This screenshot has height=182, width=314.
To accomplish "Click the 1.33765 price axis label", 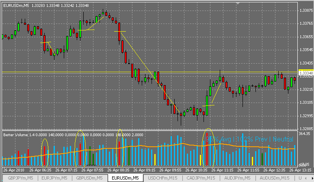I will pyautogui.click(x=306, y=24).
